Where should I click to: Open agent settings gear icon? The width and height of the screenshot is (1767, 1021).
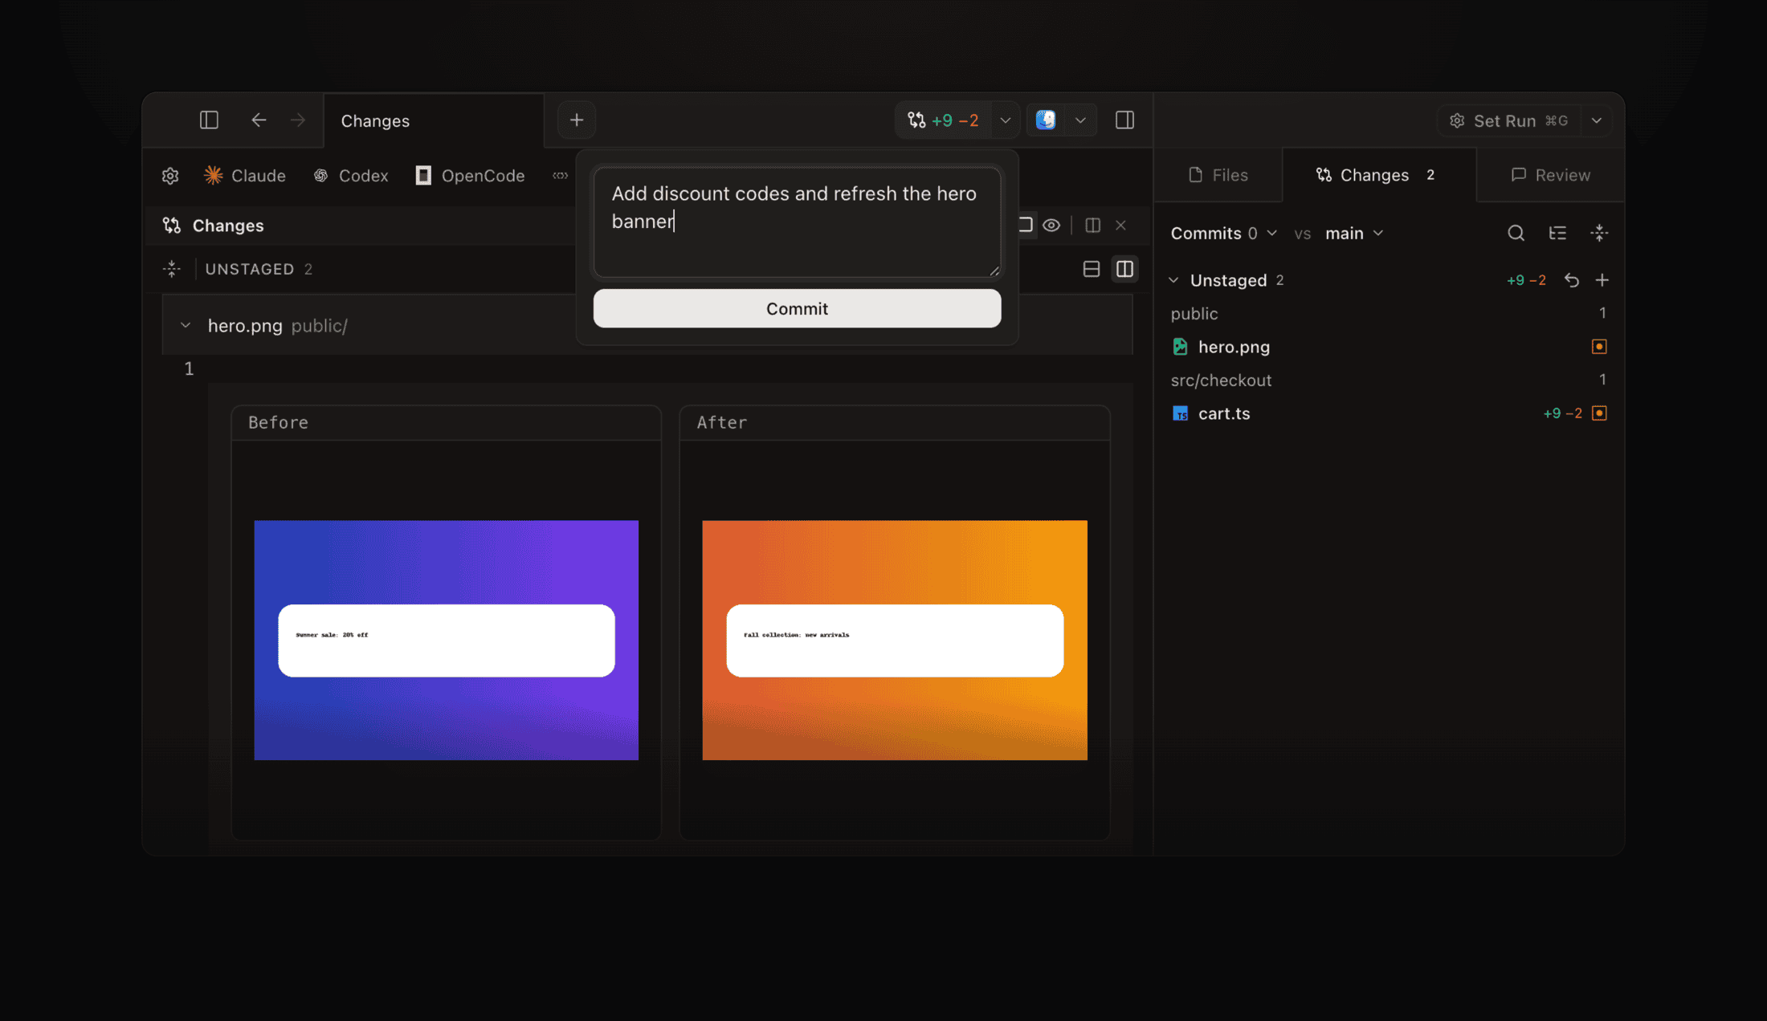170,176
